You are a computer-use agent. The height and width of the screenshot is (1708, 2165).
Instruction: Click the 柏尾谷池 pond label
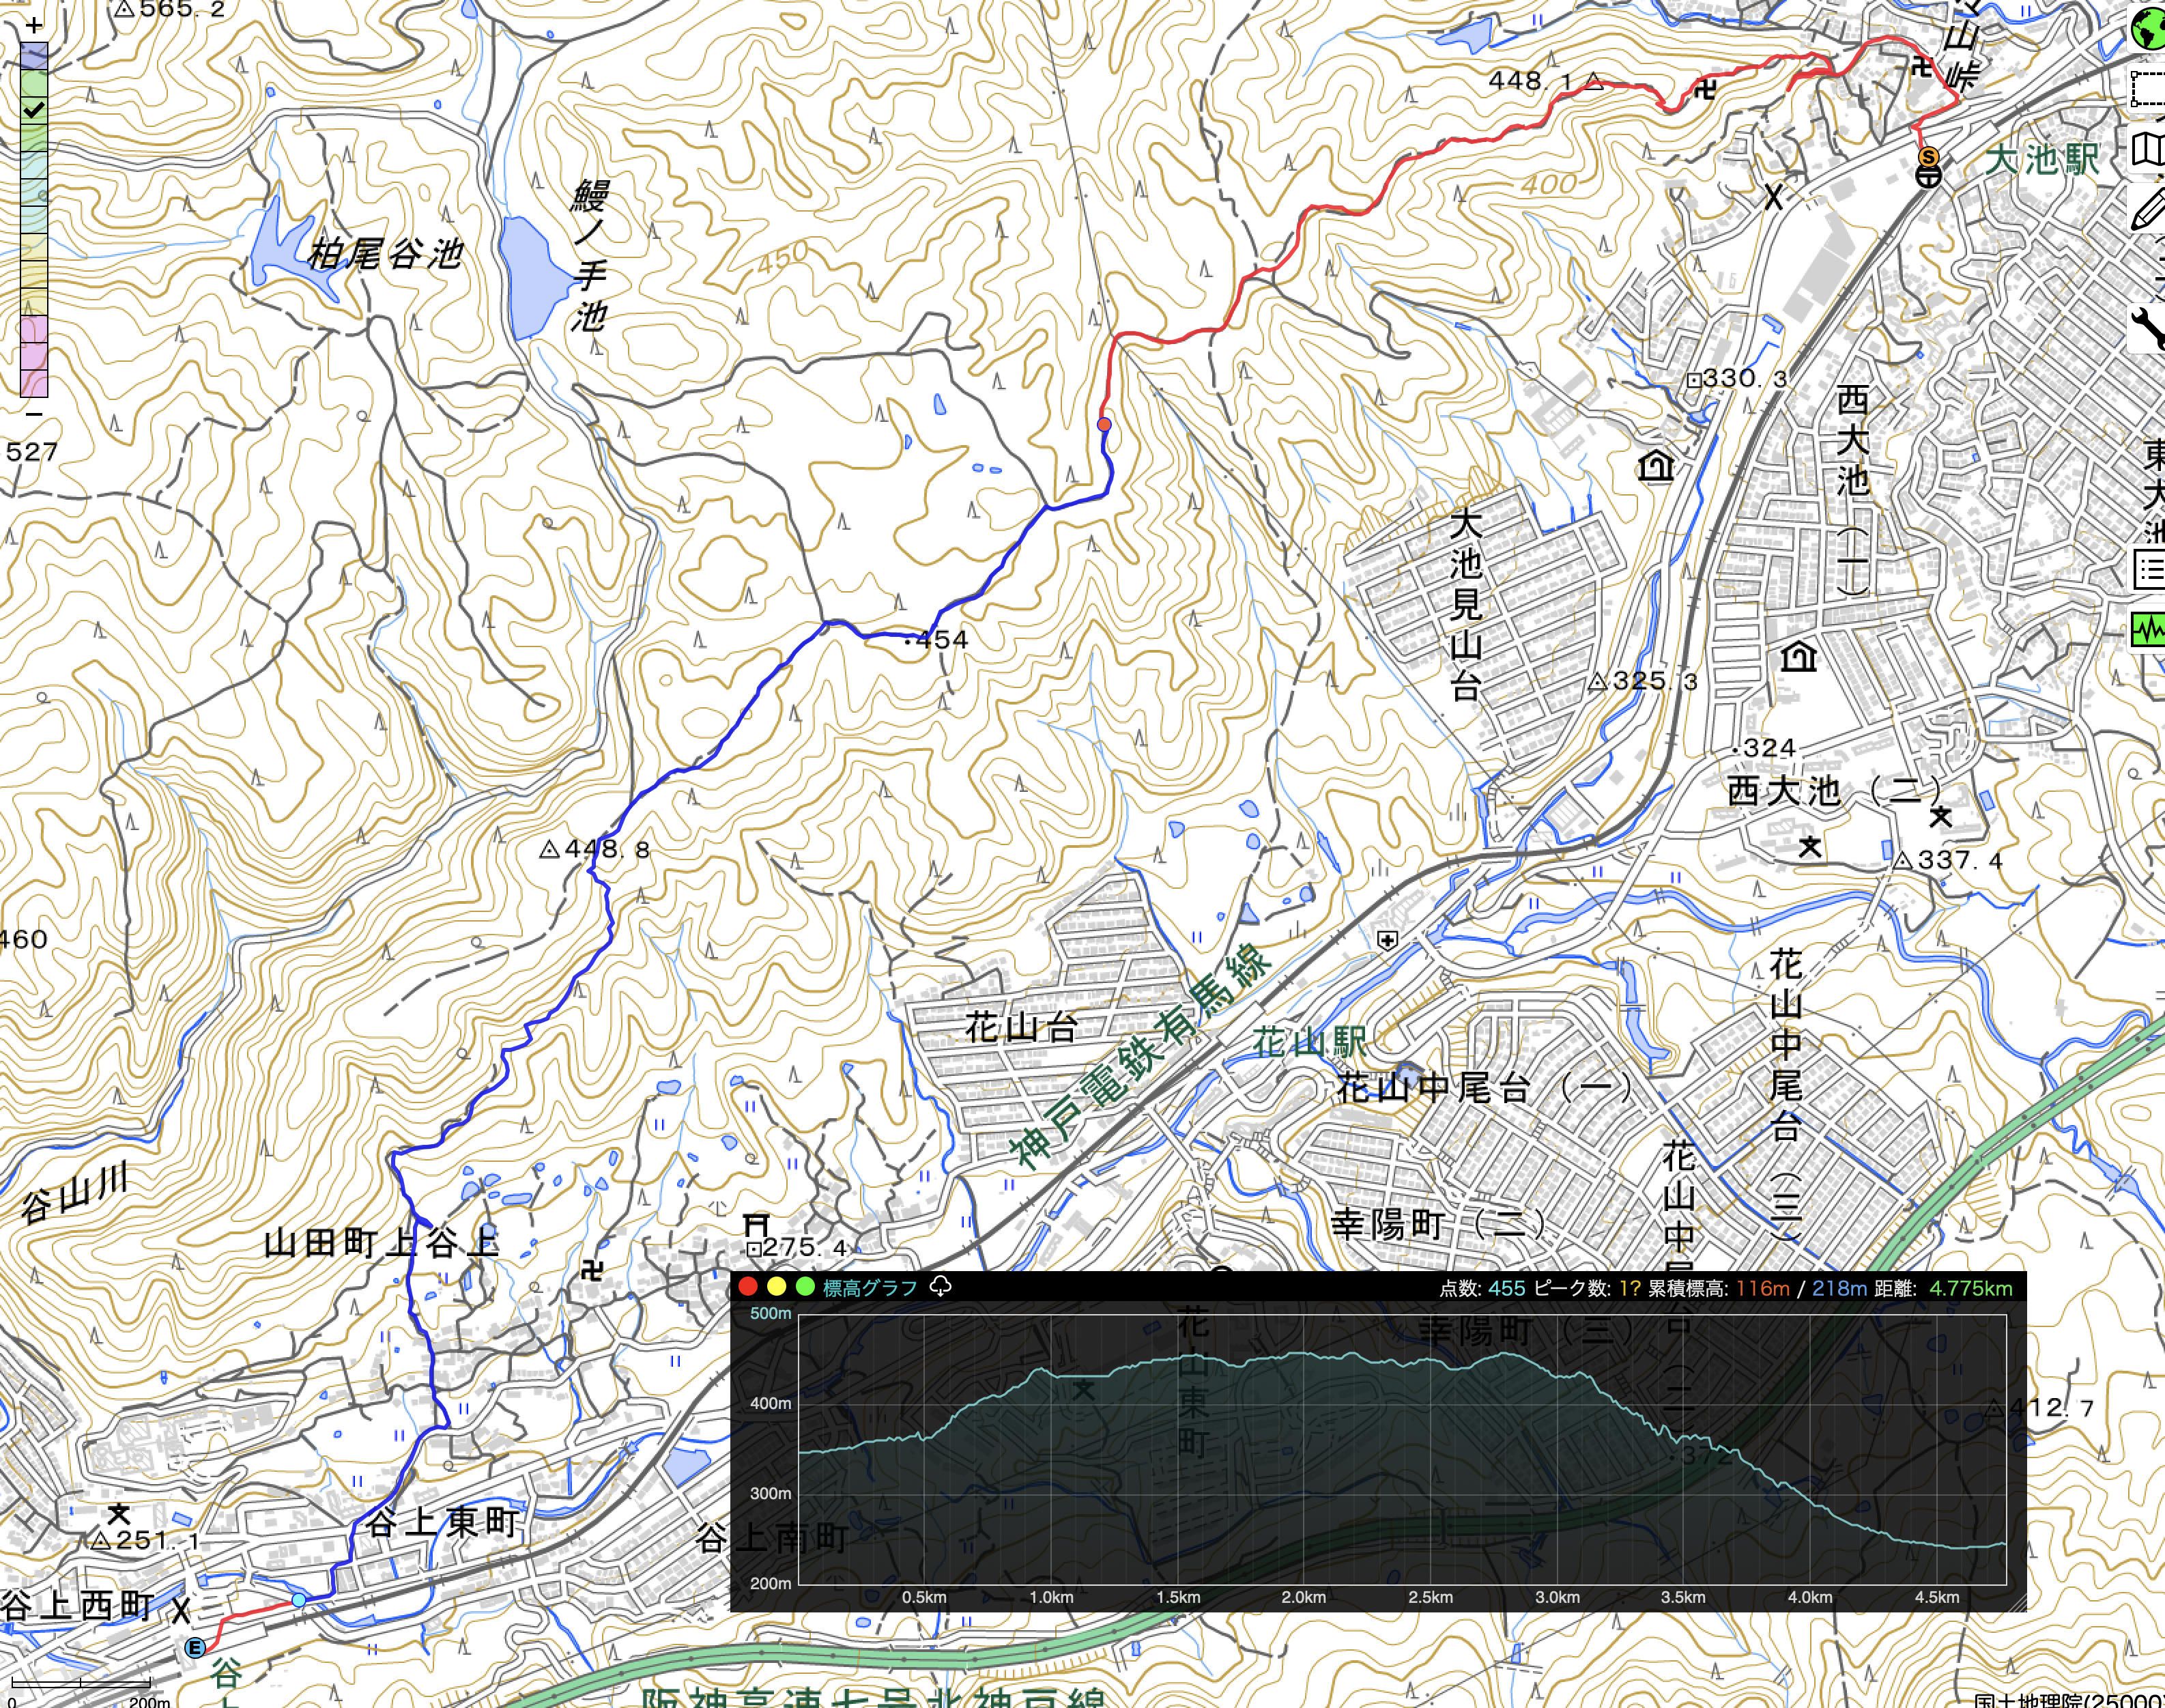point(385,253)
